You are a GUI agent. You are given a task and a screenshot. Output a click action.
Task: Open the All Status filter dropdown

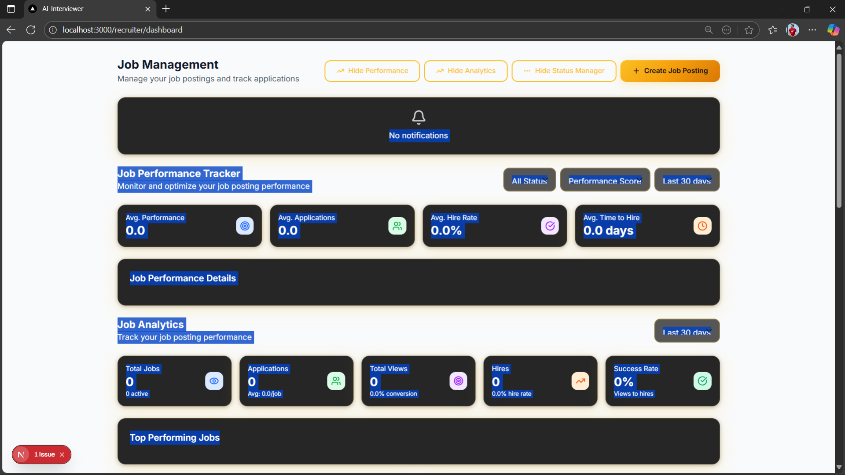click(x=529, y=180)
